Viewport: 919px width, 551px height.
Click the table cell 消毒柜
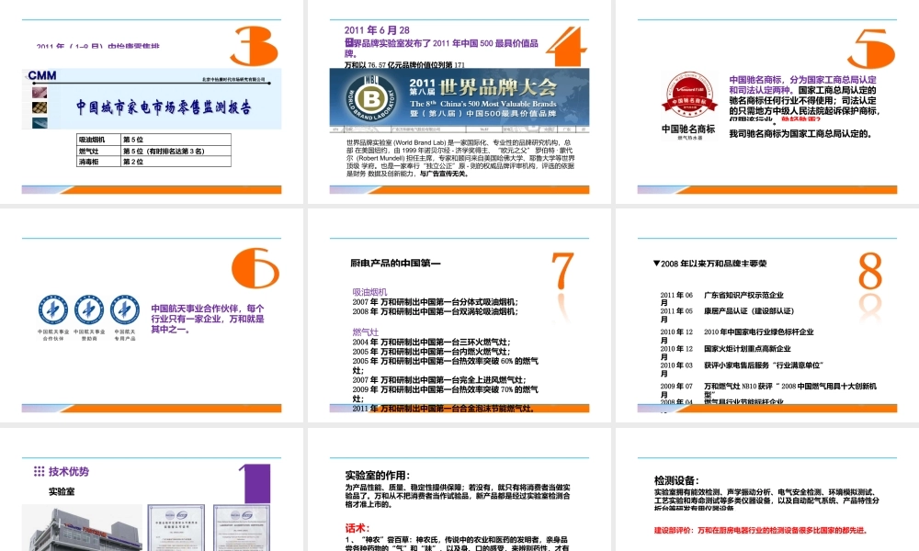point(98,162)
